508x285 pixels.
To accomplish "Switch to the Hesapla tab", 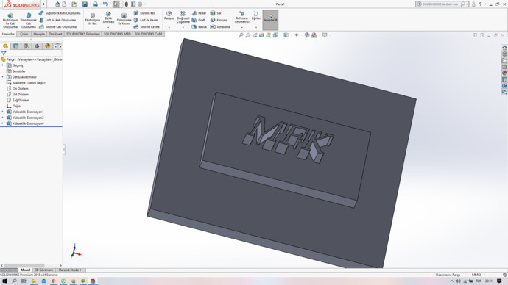I will point(39,34).
